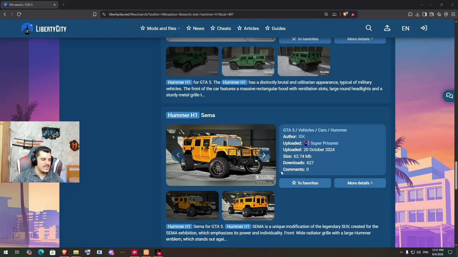
Task: Click the upload file icon in header
Action: [x=387, y=28]
